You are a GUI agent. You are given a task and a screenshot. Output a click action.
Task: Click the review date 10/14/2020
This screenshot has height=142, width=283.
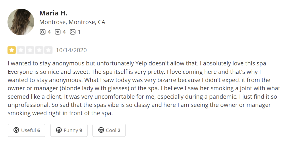point(71,50)
